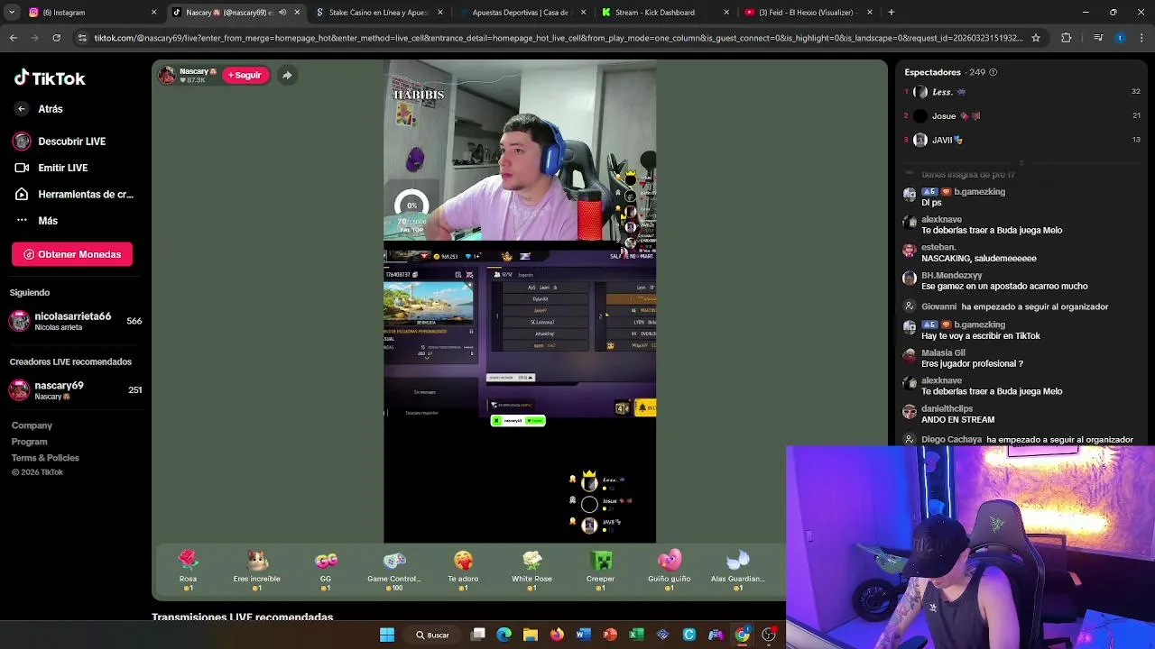Click the Buscar taskbar search box

pos(432,635)
